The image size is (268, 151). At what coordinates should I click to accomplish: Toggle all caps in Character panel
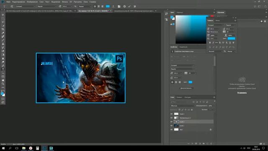click(x=216, y=43)
